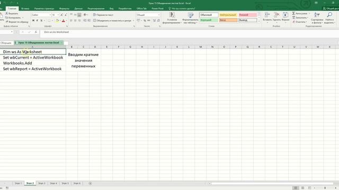This screenshot has height=190, width=339.
Task: Expand the merge and center dropdown arrow
Action: (x=133, y=21)
